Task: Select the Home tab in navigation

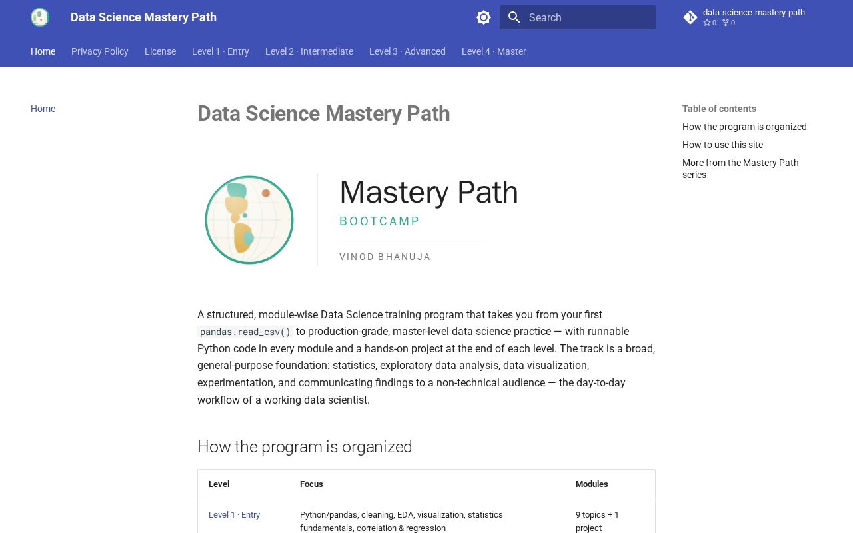Action: pos(43,51)
